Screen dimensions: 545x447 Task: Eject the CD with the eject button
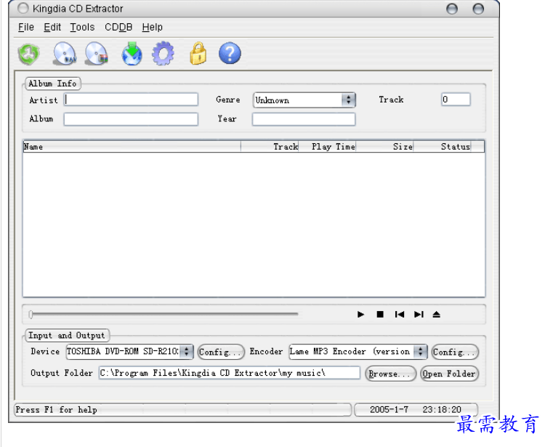[x=437, y=315]
